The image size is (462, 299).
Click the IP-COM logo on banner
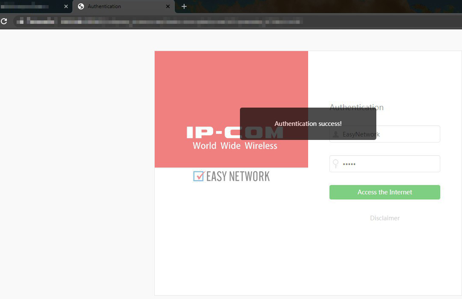click(235, 132)
